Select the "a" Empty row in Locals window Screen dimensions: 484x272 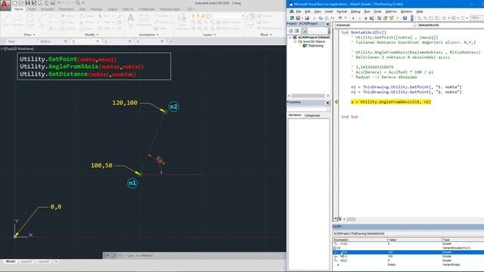(408, 264)
